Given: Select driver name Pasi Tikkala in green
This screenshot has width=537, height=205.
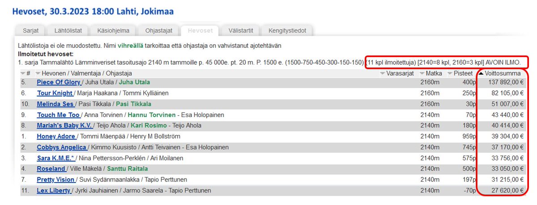Looking at the screenshot, I should tap(133, 104).
